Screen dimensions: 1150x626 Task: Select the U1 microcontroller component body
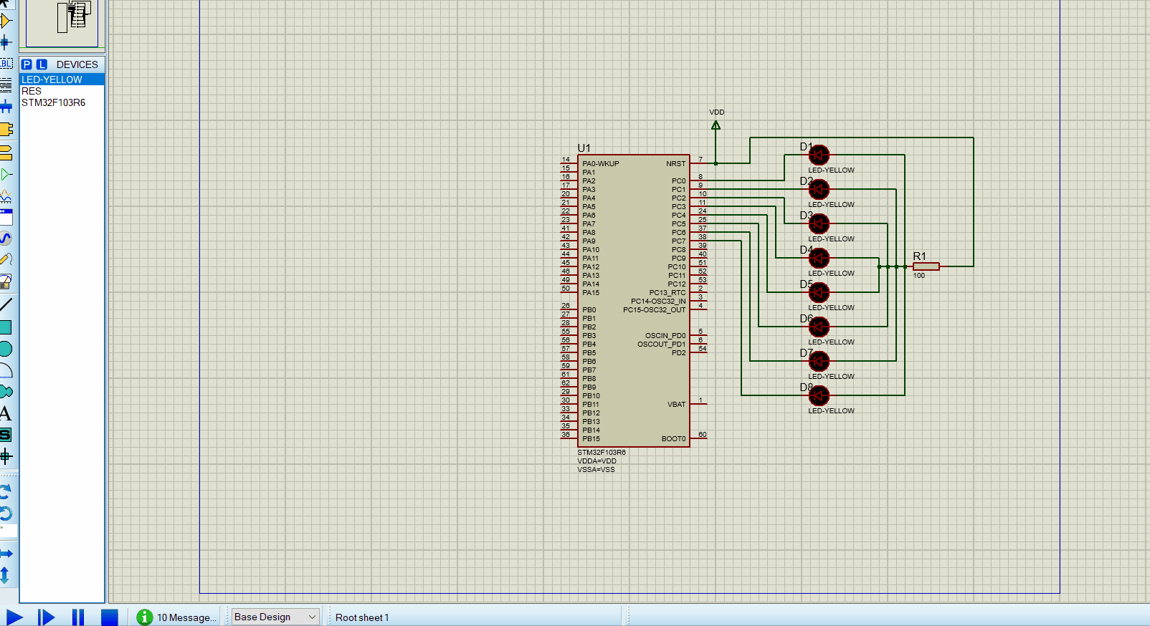(x=634, y=301)
